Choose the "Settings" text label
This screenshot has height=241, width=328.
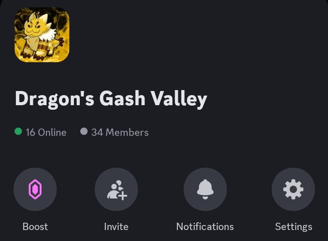tap(293, 227)
